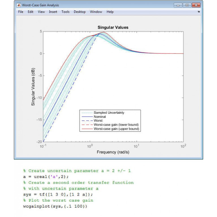Click the Nominal legend entry
The image size is (217, 217).
(100, 117)
